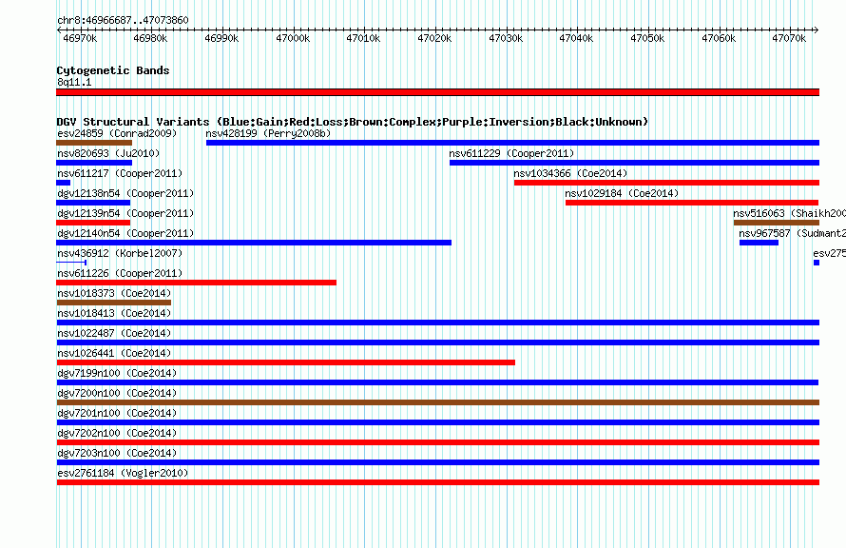Click the blue nsv611229 gain bar
Screen dimensions: 846x548
pyautogui.click(x=635, y=163)
